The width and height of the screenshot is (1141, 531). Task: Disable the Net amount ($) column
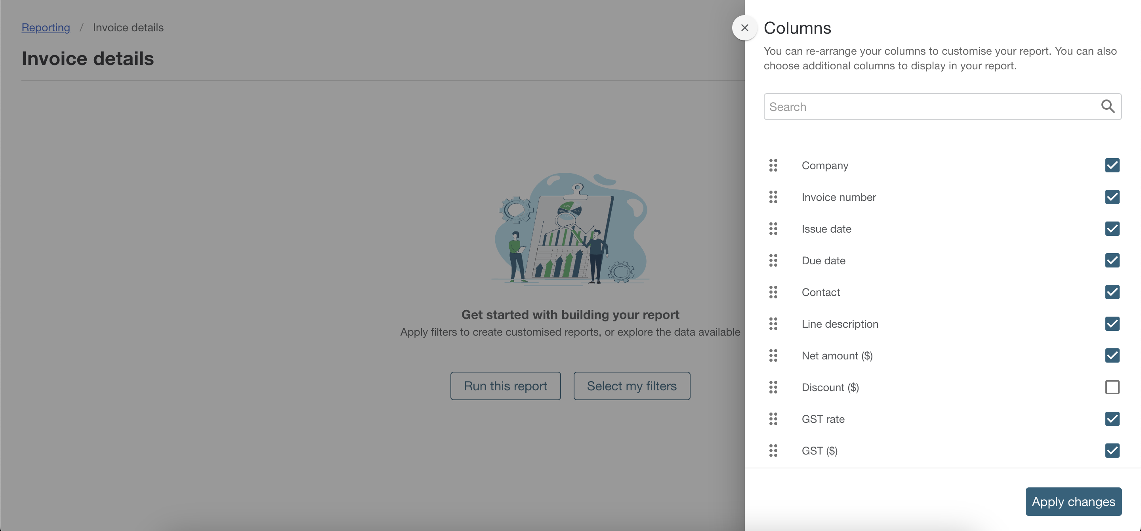[1112, 355]
